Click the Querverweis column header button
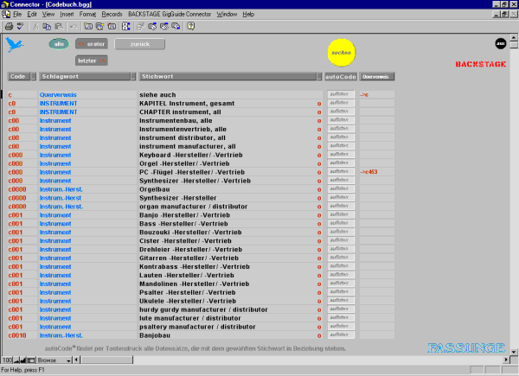The height and width of the screenshot is (376, 519). [x=376, y=76]
